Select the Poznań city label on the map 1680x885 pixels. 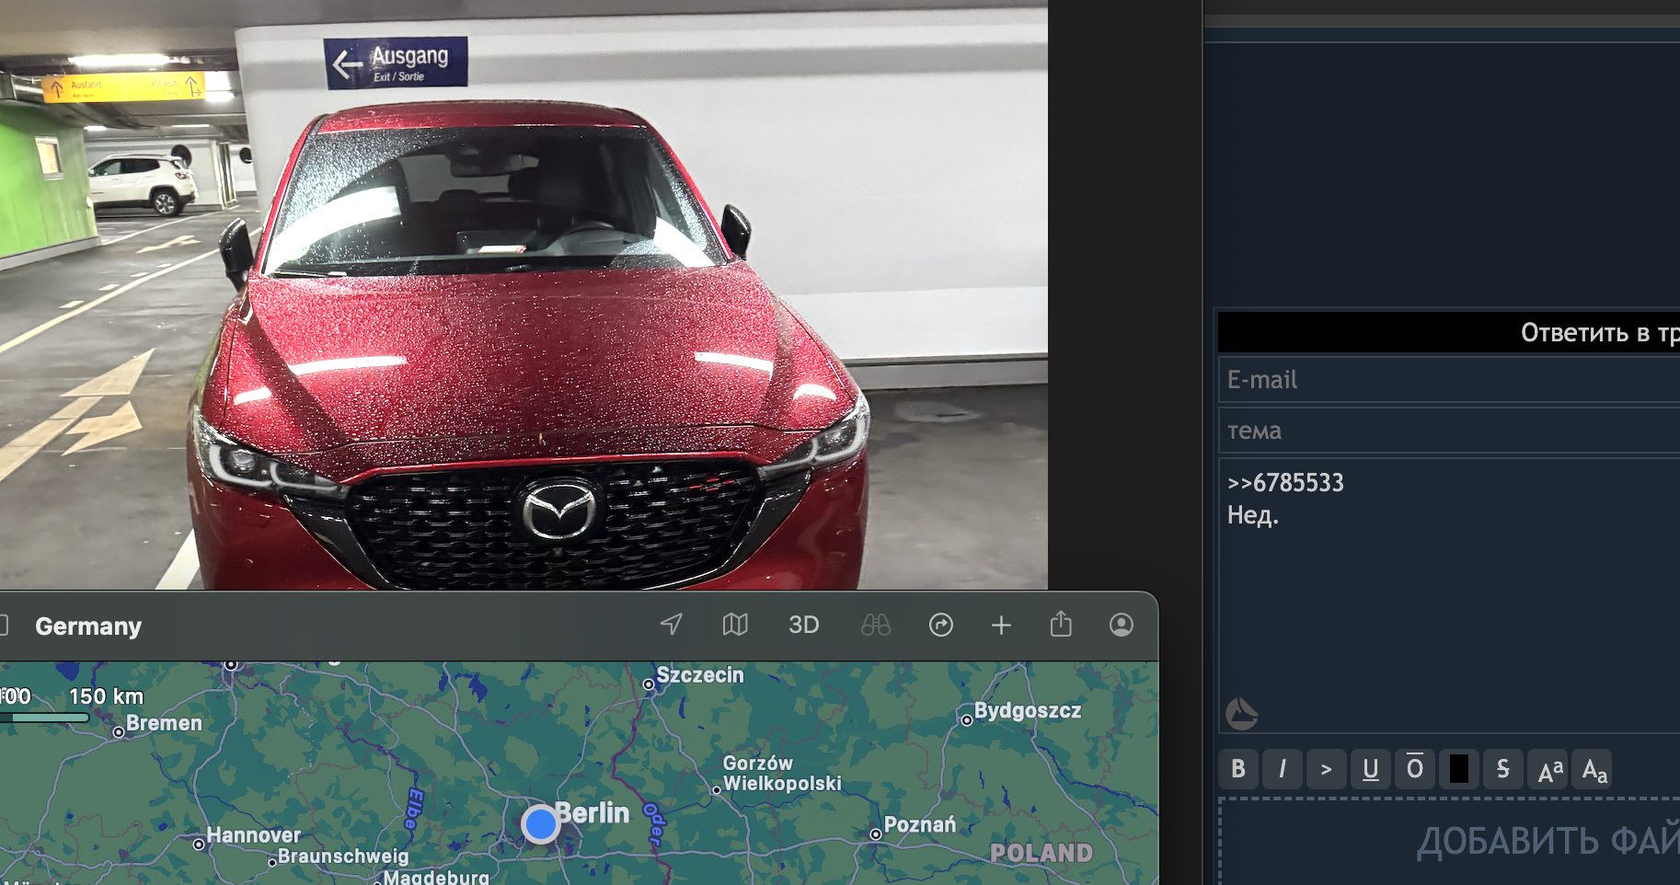point(920,824)
